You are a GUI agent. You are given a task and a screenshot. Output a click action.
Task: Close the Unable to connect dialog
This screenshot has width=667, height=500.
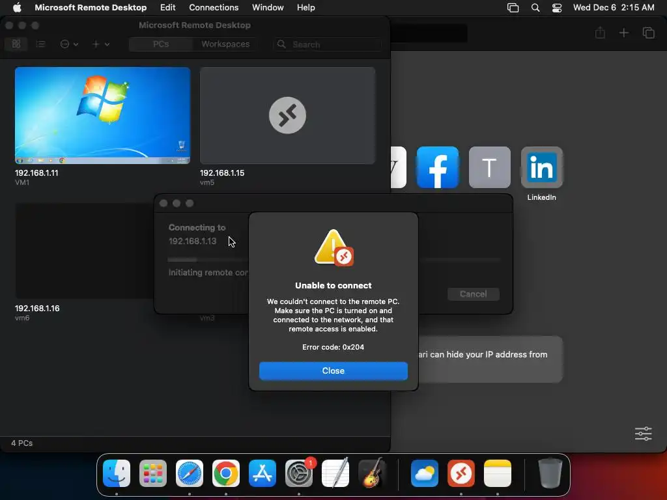click(333, 370)
